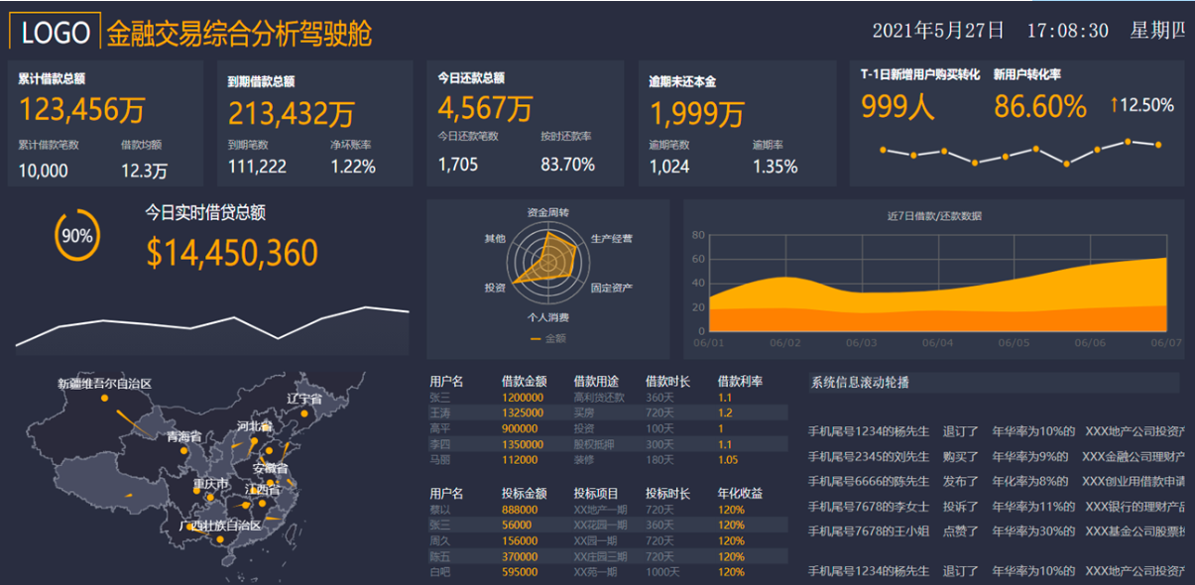Click the 999人 new user conversion value
The image size is (1195, 585).
(897, 106)
